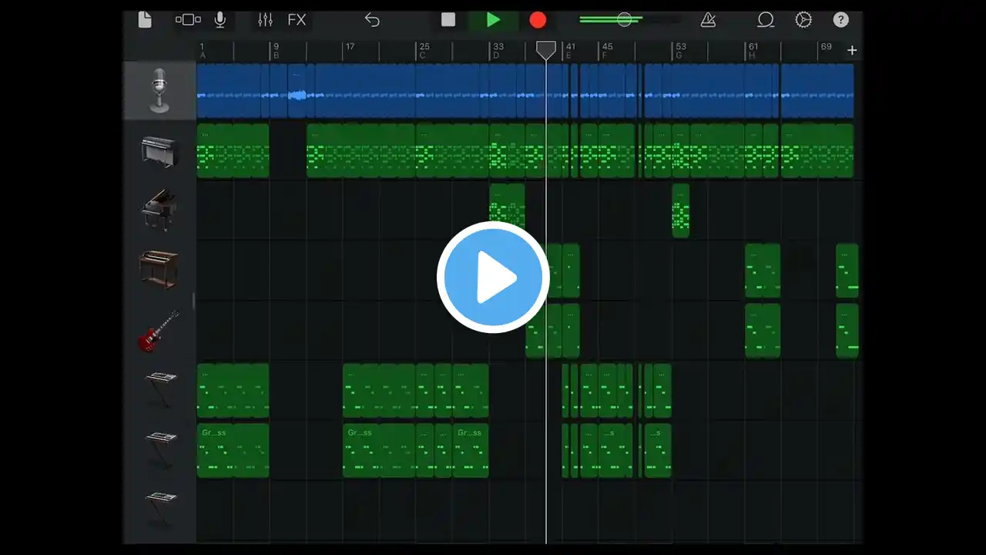The height and width of the screenshot is (555, 986).
Task: Open the song settings gear
Action: pyautogui.click(x=803, y=20)
